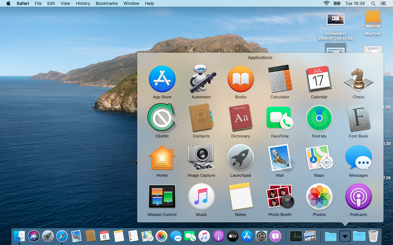393x245 pixels.
Task: Click the ClioPkt app icon
Action: [162, 118]
